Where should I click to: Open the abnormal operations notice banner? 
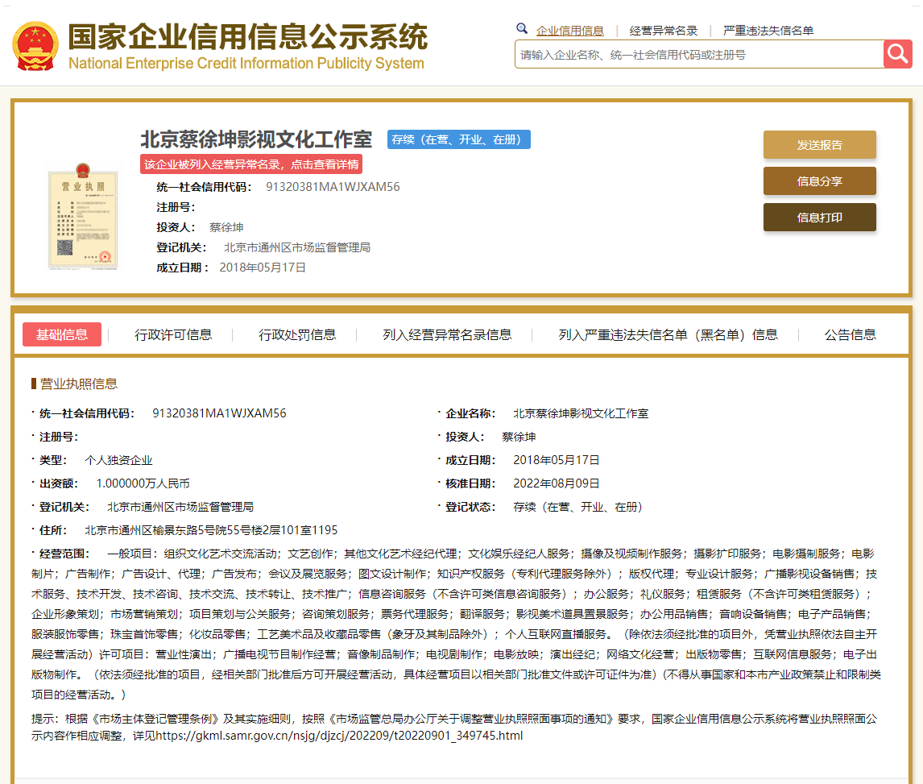251,164
